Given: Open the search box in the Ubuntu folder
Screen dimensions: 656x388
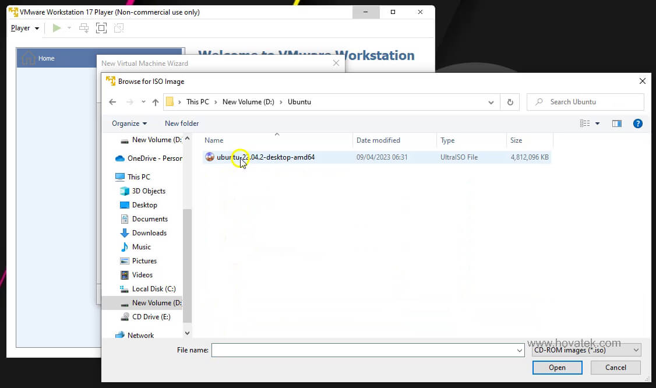Looking at the screenshot, I should click(584, 102).
